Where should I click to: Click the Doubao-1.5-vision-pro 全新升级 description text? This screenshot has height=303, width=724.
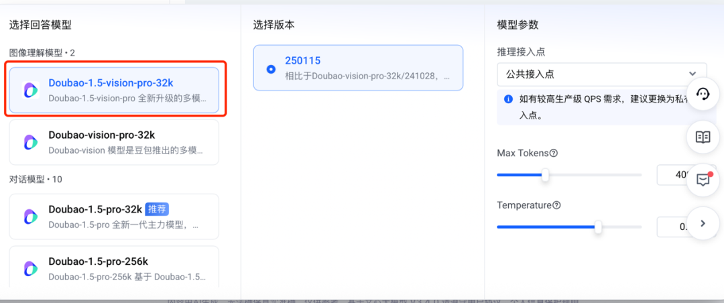tap(127, 99)
